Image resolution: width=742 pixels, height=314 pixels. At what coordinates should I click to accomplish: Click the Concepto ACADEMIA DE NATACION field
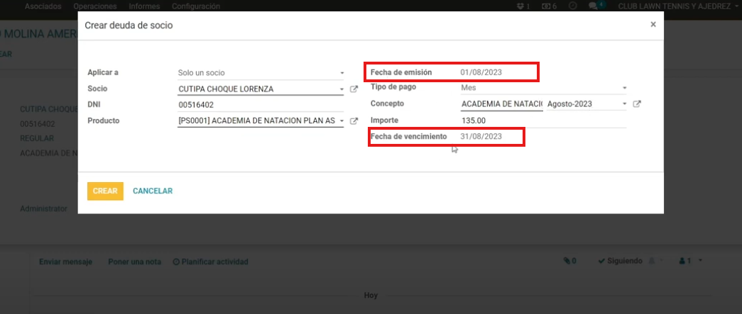click(501, 104)
